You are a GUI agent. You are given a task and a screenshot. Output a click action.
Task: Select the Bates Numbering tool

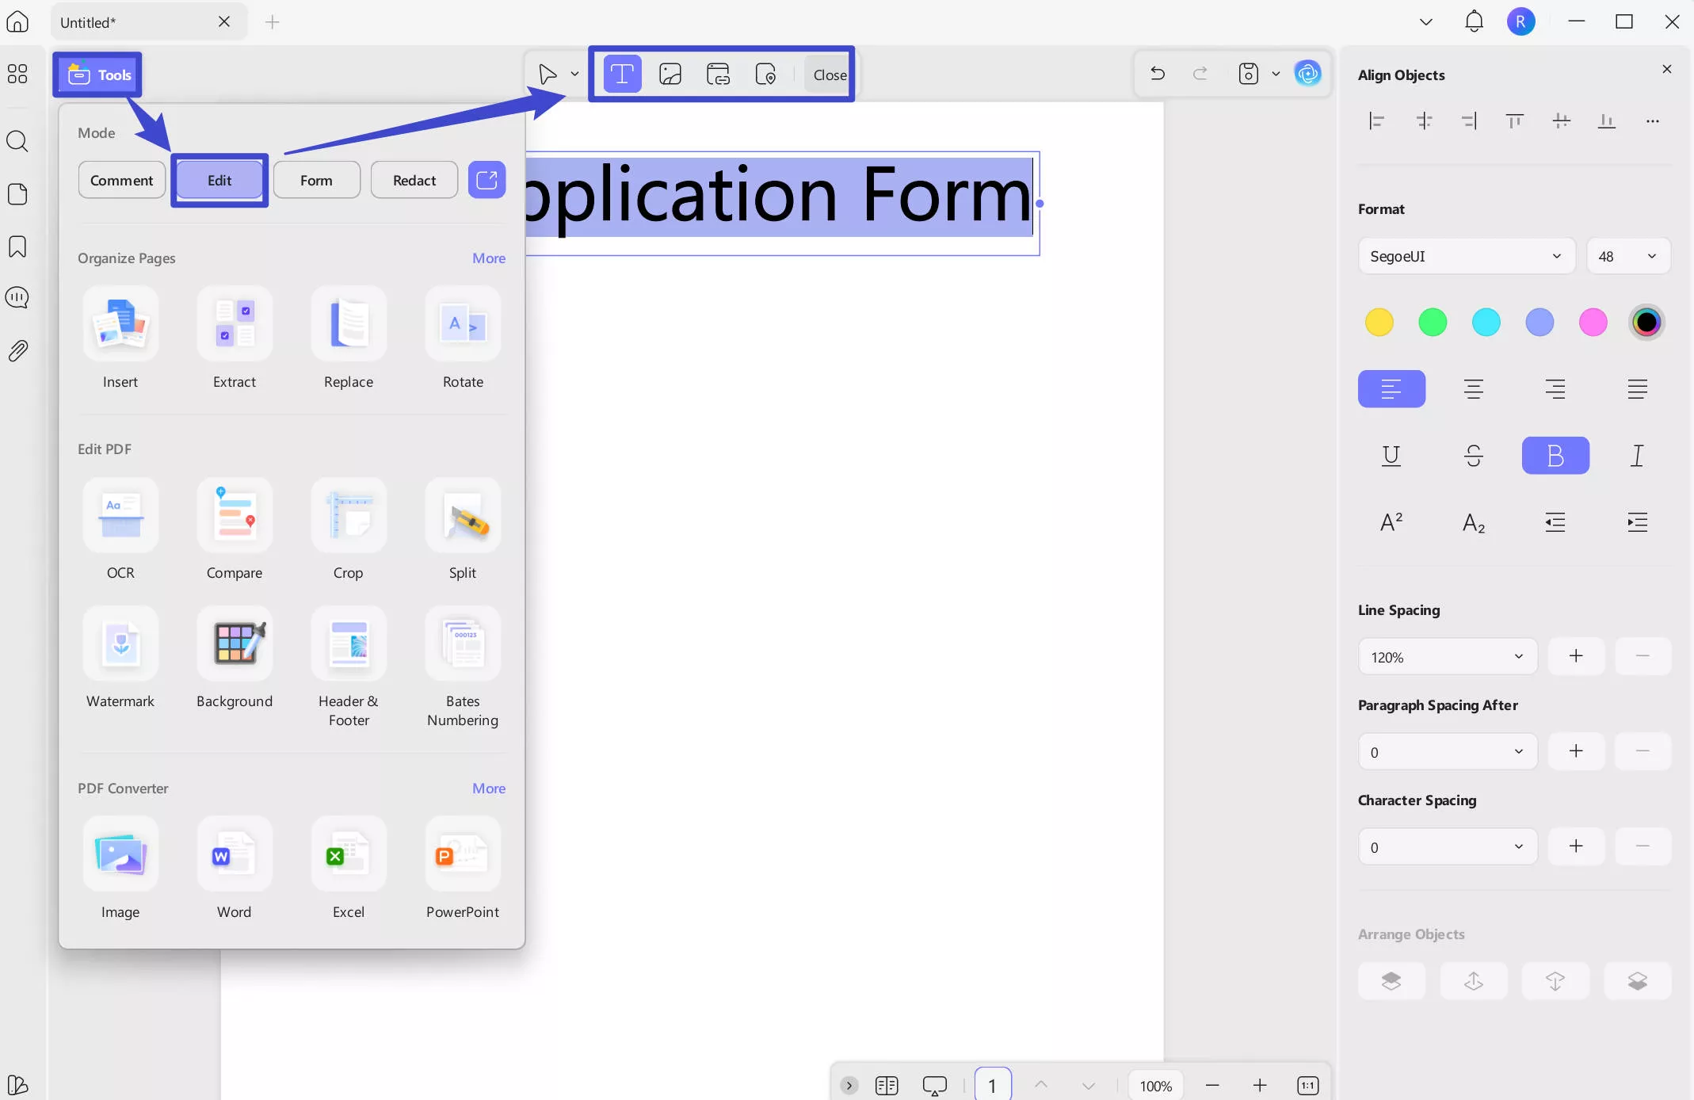click(x=463, y=644)
